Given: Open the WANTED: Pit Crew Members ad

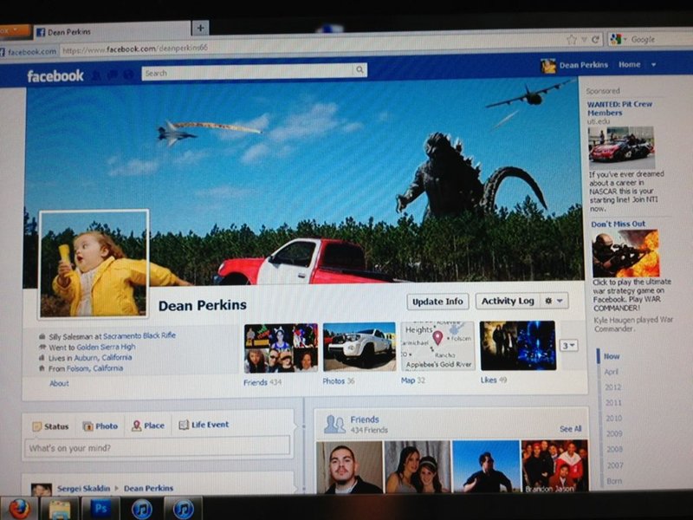Looking at the screenshot, I should click(619, 108).
